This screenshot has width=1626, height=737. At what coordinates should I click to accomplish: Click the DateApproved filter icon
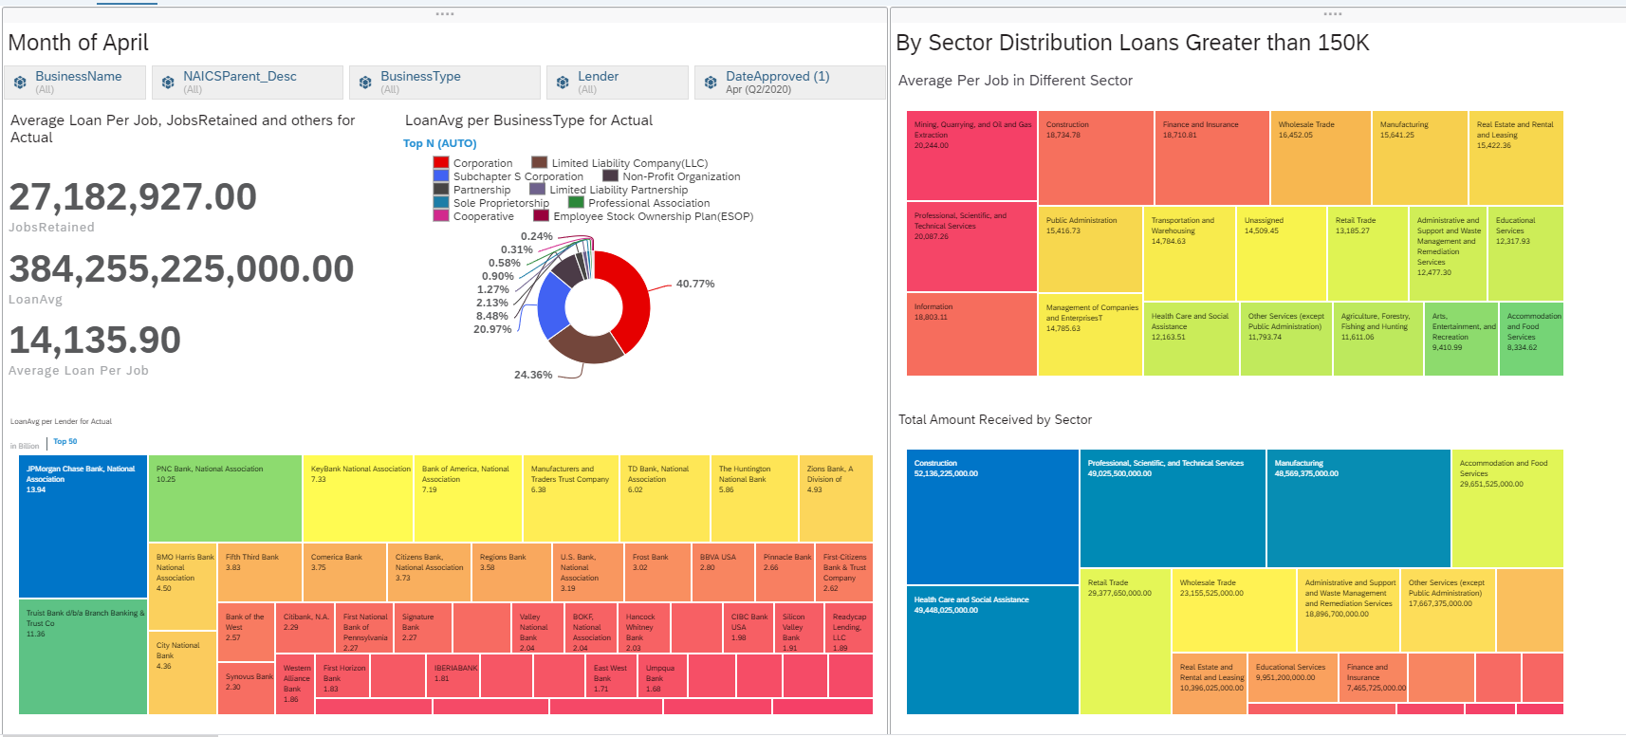[x=711, y=83]
